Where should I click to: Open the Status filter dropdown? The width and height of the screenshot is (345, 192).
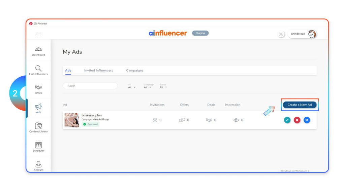tap(163, 86)
